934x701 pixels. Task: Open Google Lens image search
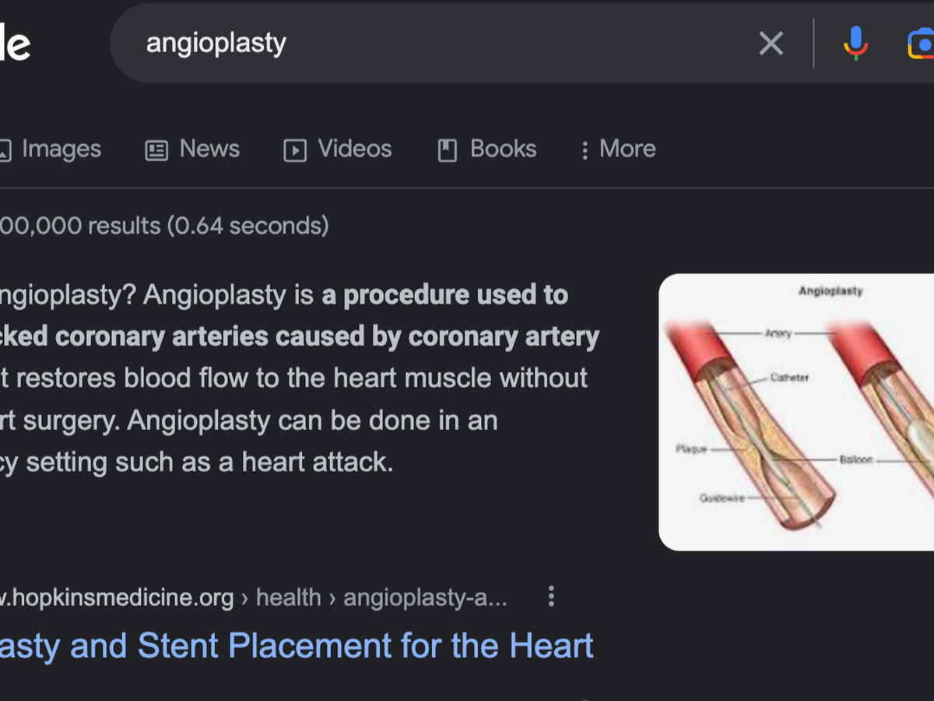[922, 44]
